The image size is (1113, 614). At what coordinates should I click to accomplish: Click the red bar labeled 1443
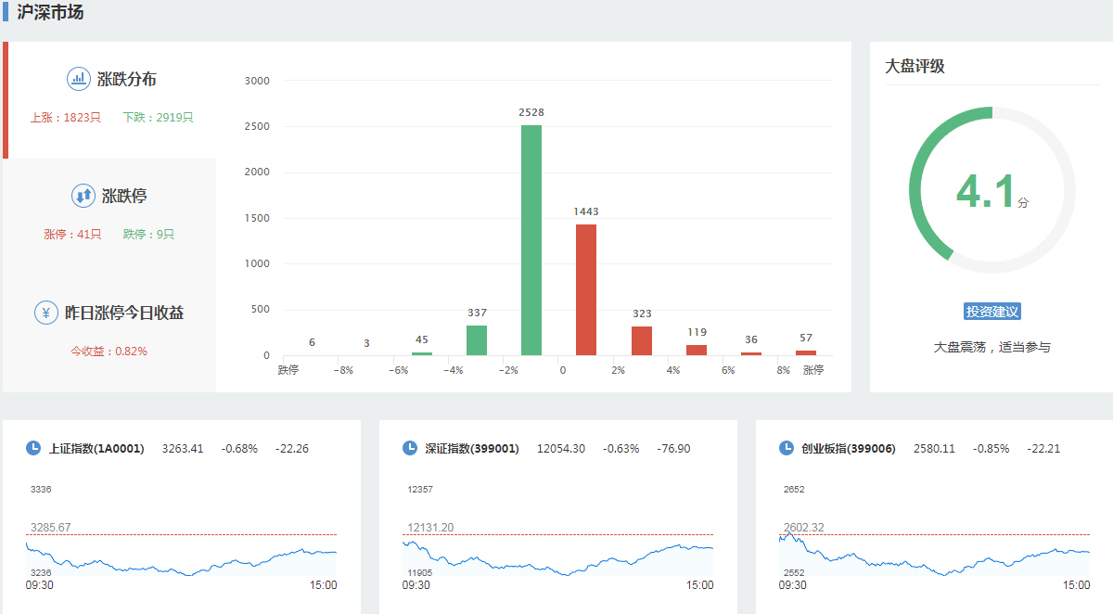coord(586,289)
